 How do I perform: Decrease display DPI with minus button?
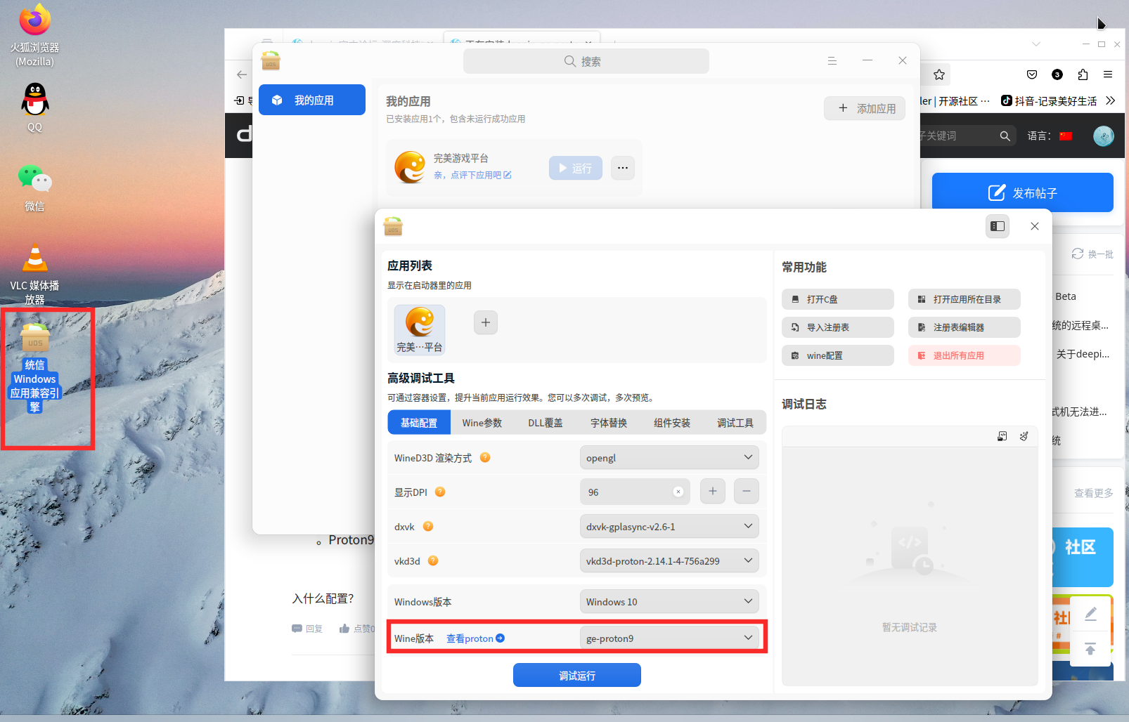pos(747,492)
